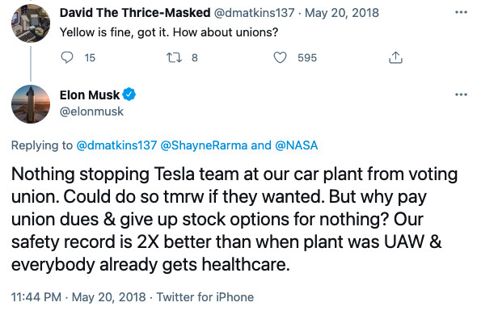Image resolution: width=477 pixels, height=315 pixels.
Task: Open the @ShayneRarma mention link
Action: click(x=204, y=145)
